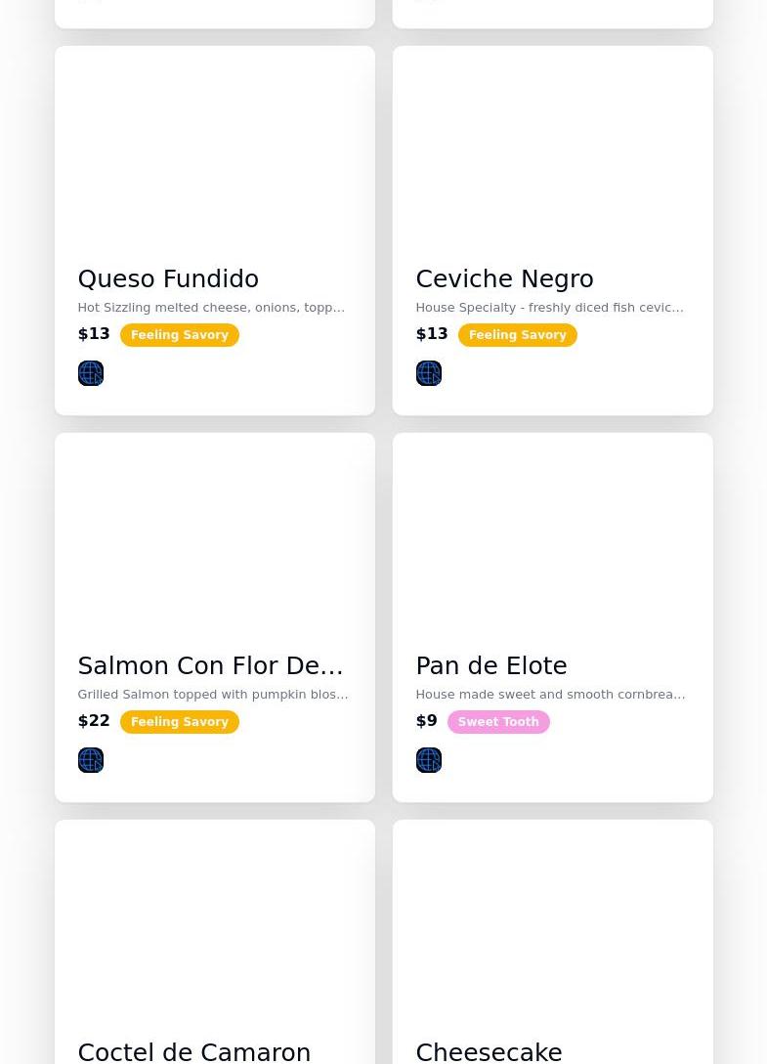Click the globe icon under Pan de Elote

(428, 760)
